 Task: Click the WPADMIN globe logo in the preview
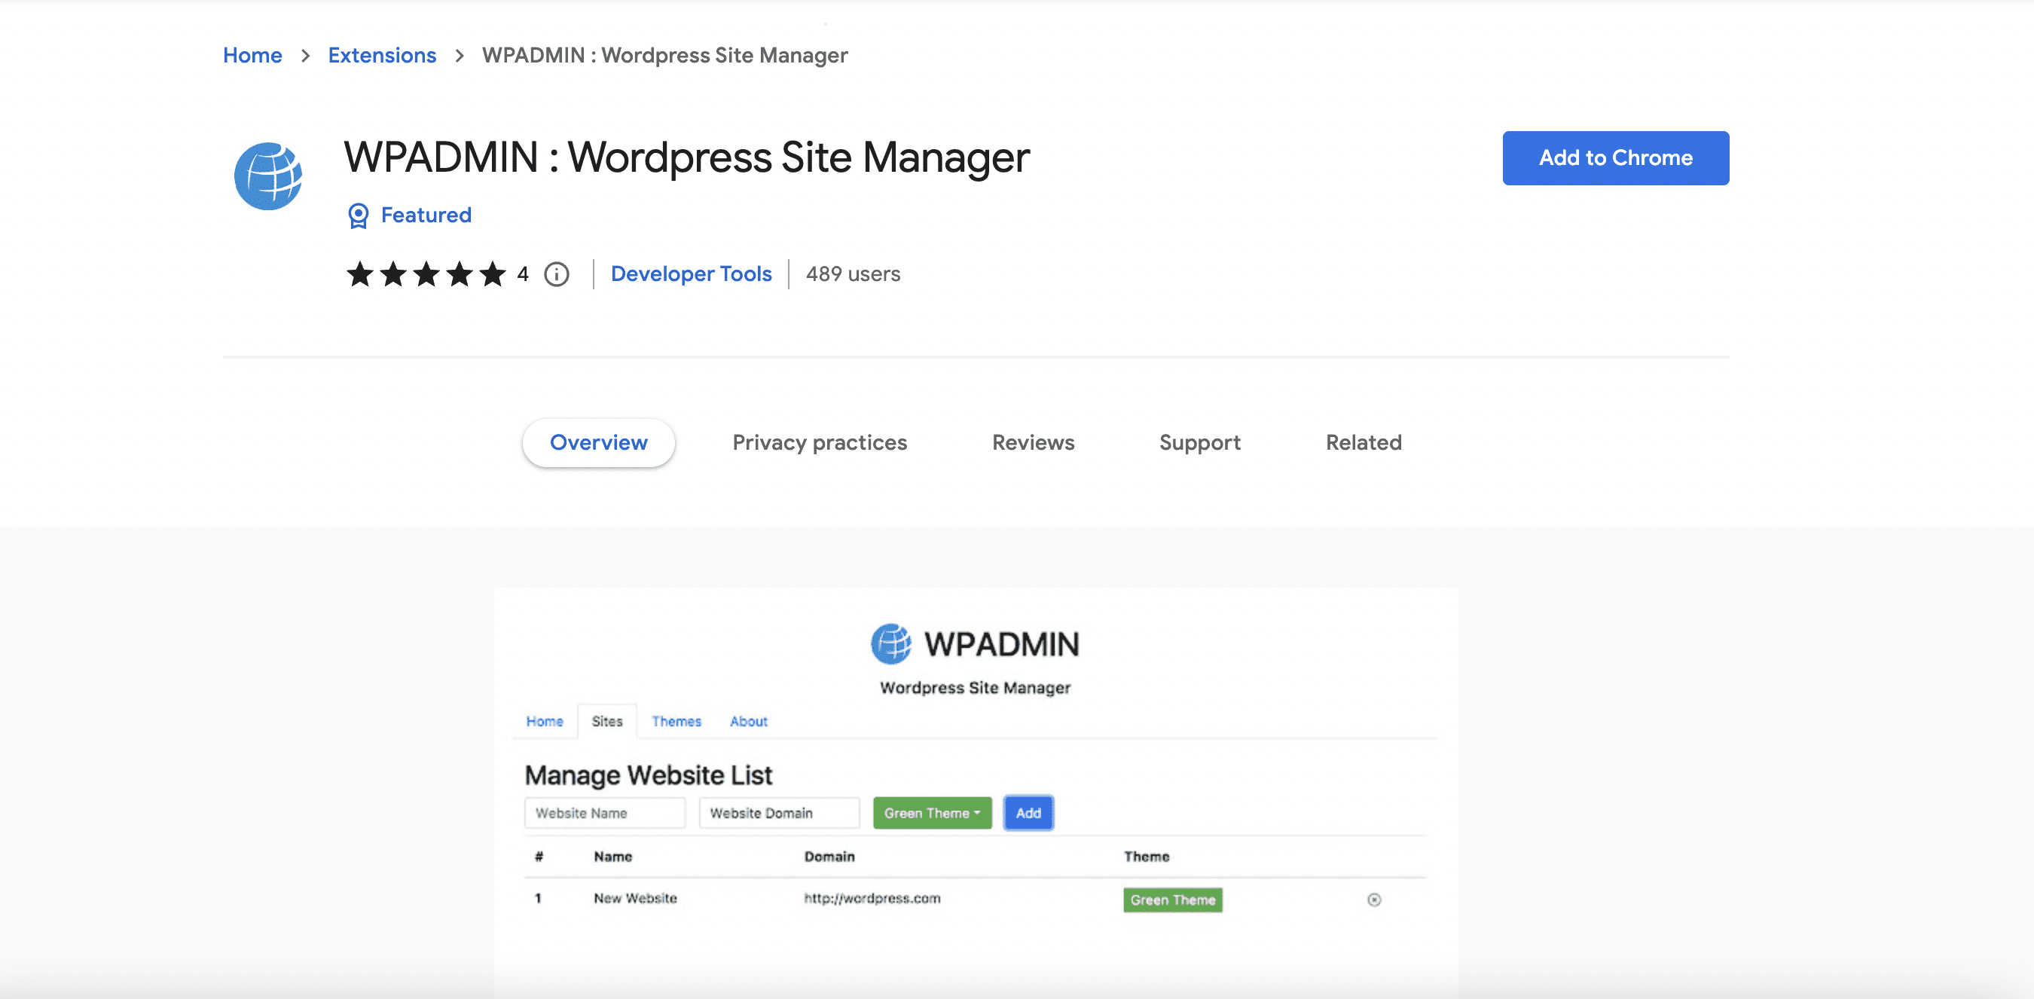tap(890, 643)
